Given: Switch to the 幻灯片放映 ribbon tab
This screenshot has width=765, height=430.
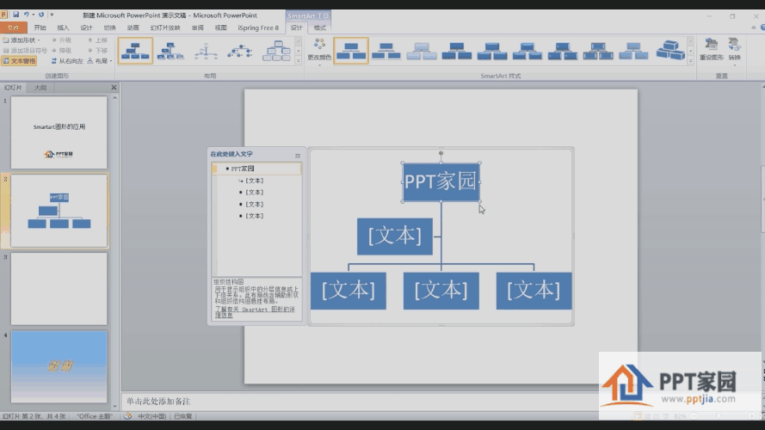Looking at the screenshot, I should click(165, 28).
